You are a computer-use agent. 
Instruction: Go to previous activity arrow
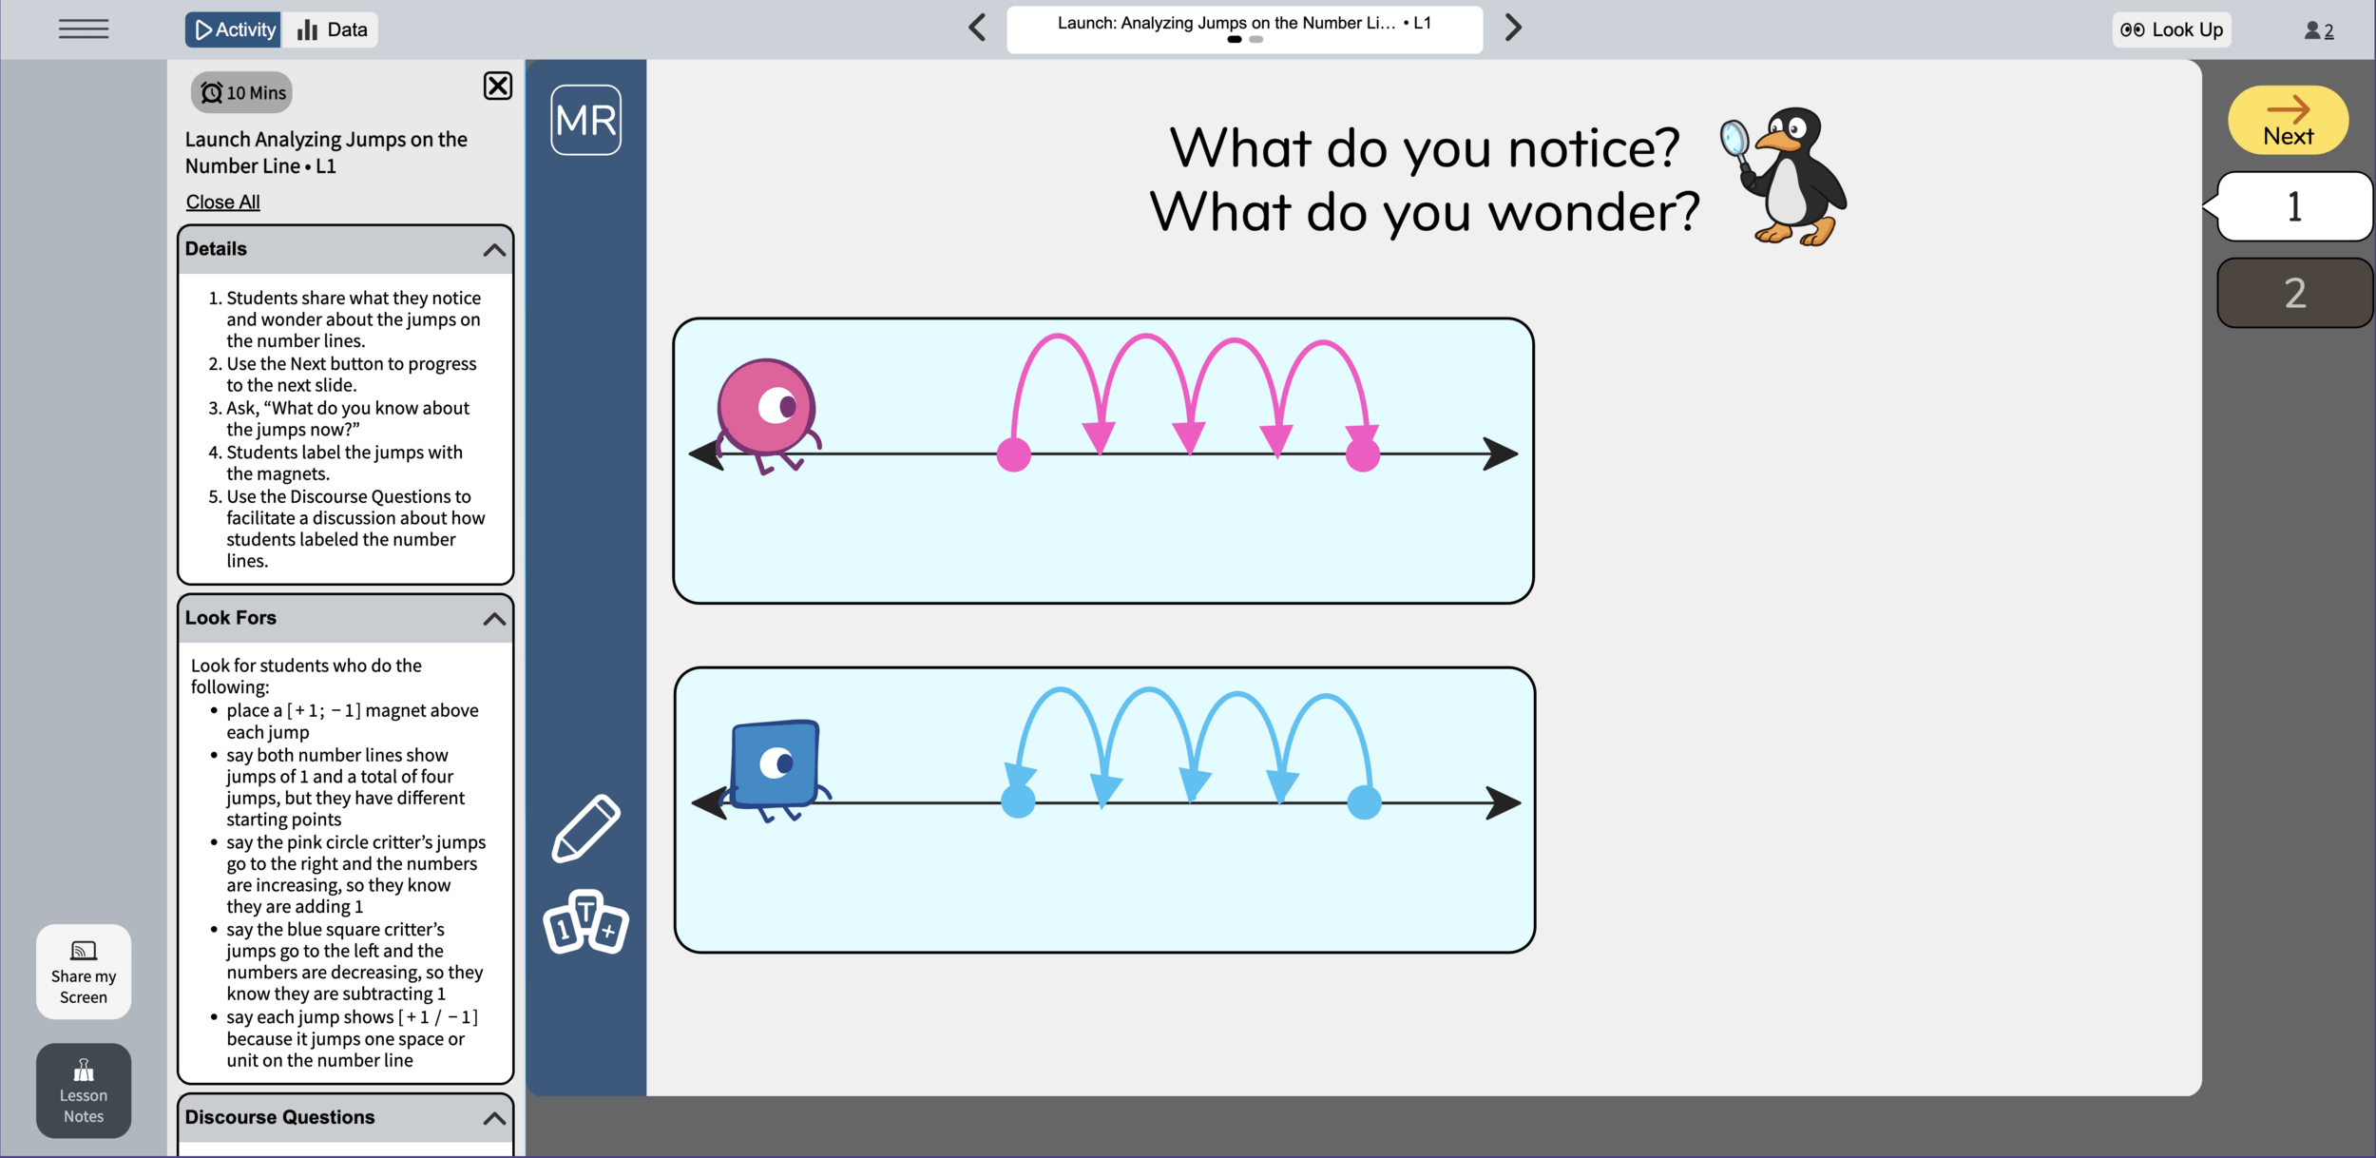click(977, 28)
